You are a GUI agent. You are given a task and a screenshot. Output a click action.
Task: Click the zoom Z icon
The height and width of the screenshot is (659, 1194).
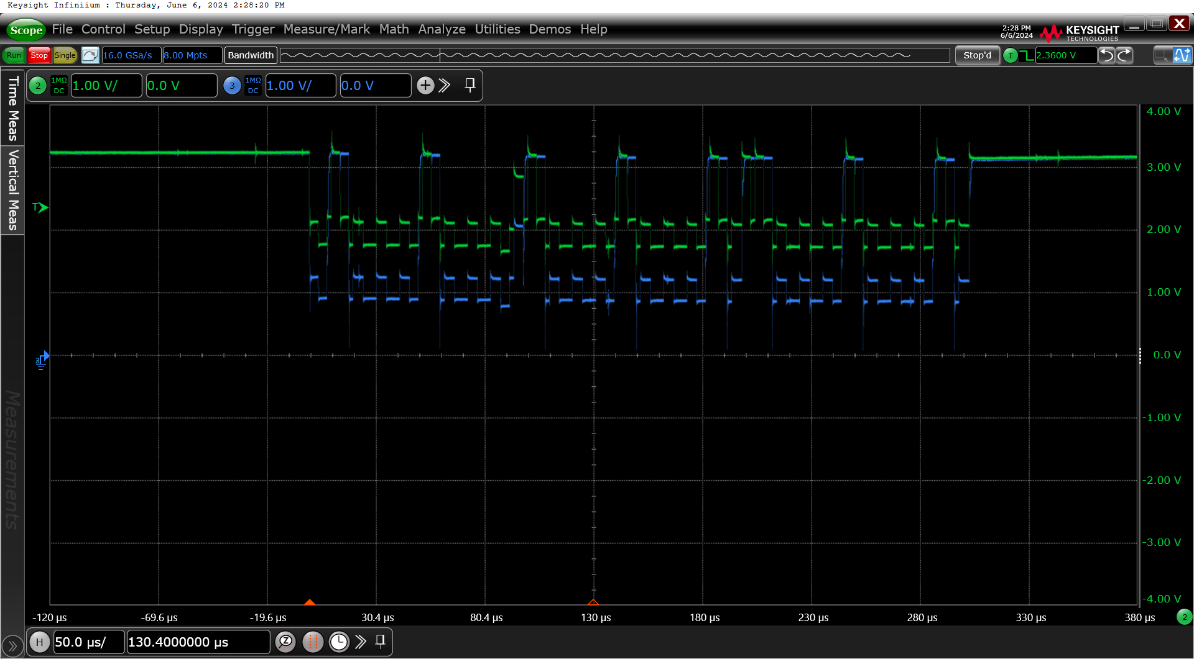click(285, 642)
